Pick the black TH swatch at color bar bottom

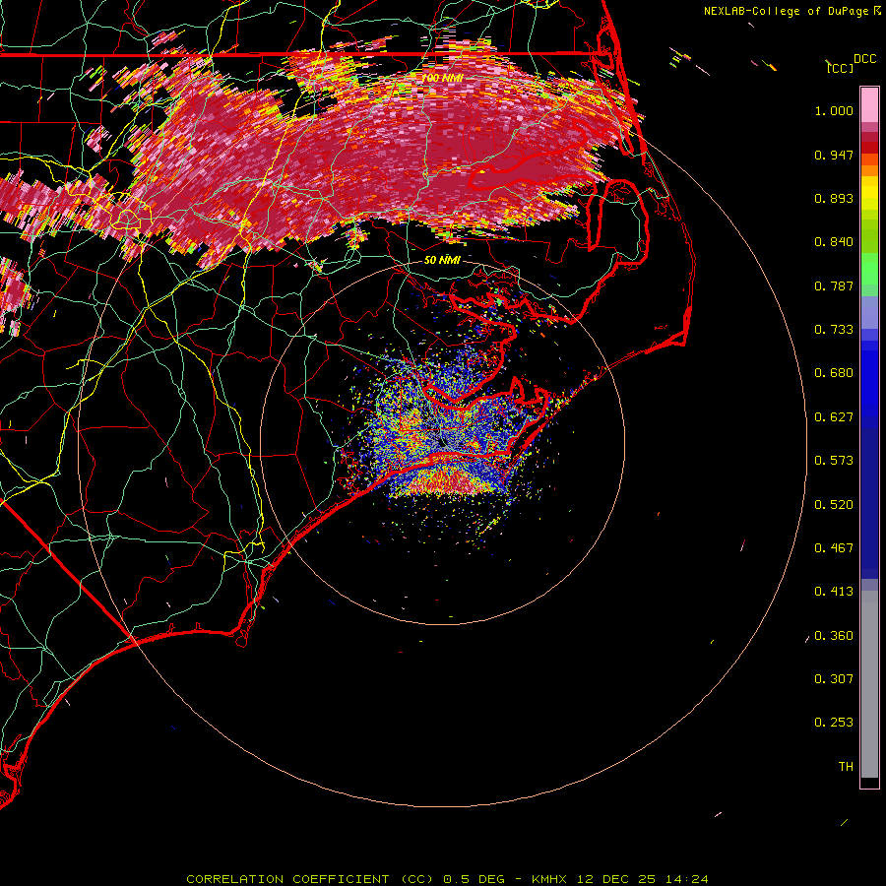869,782
